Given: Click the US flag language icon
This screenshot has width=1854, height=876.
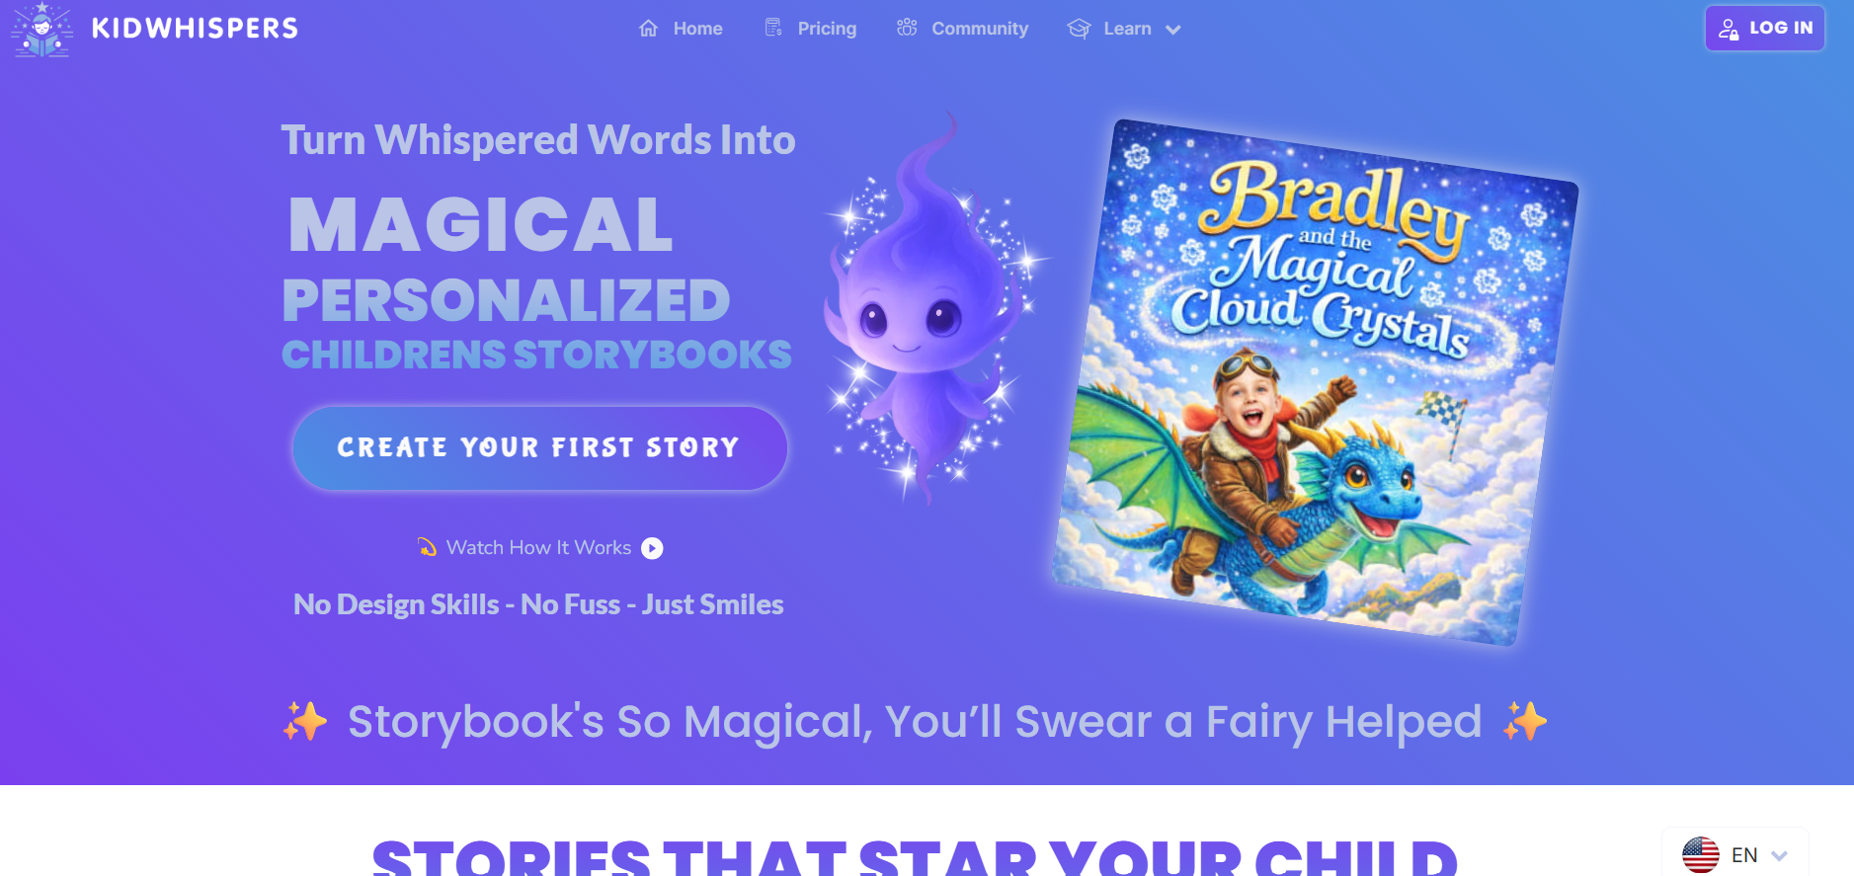Looking at the screenshot, I should (x=1701, y=855).
